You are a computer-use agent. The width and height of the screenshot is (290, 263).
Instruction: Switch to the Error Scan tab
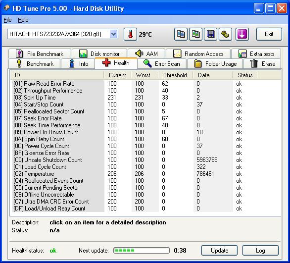point(162,64)
